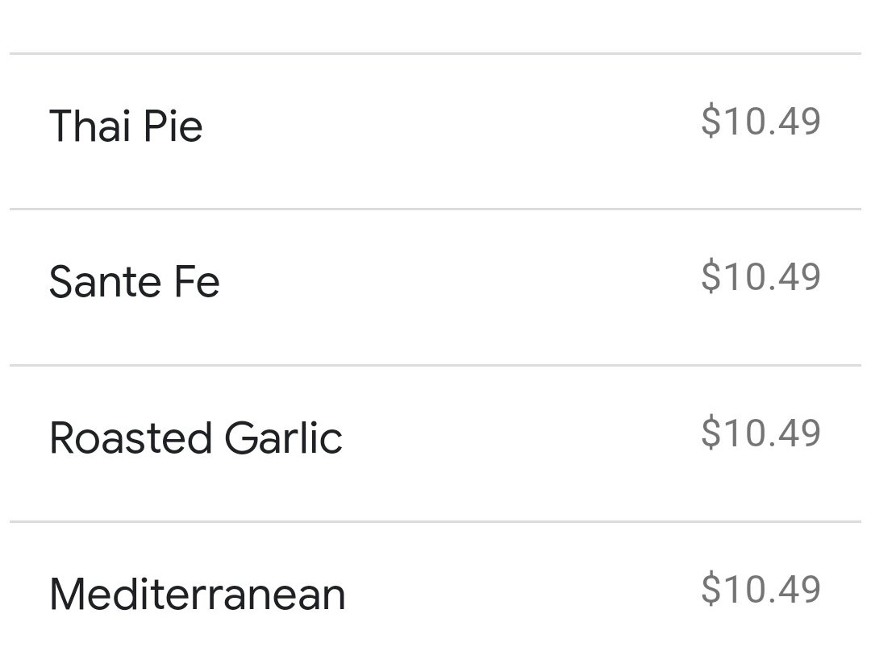Tap the Thai Pie $10.49 price

coord(760,122)
